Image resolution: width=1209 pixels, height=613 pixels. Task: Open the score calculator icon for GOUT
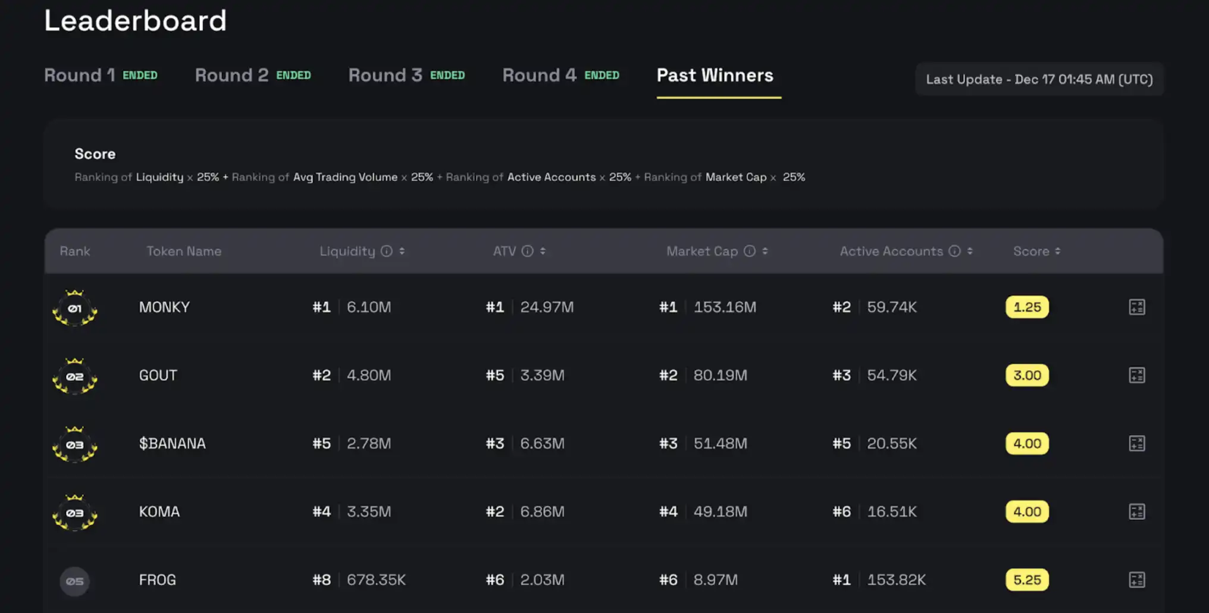tap(1136, 376)
